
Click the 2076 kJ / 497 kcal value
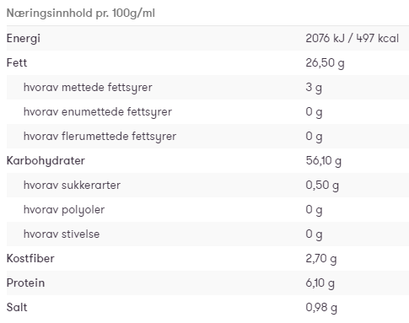coord(352,38)
